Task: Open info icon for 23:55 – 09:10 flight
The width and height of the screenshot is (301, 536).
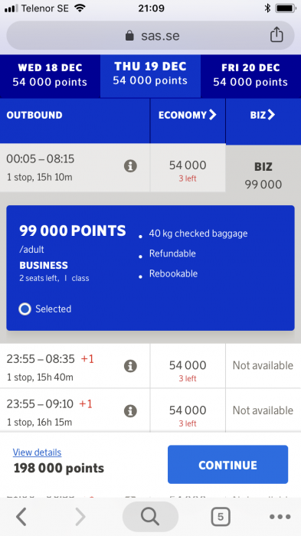Action: [x=130, y=411]
